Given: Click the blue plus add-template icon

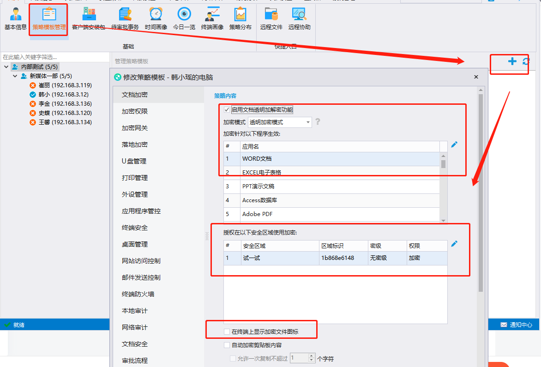Looking at the screenshot, I should click(x=512, y=61).
